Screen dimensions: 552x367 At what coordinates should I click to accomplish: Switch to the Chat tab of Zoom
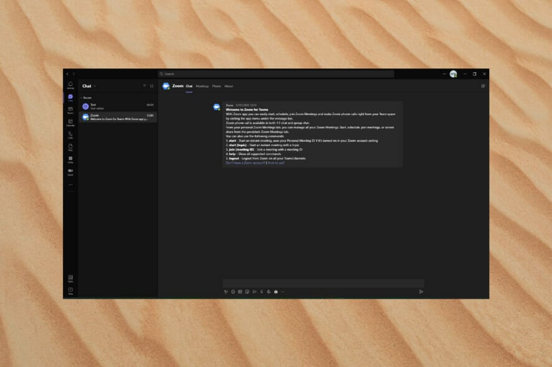coord(189,86)
